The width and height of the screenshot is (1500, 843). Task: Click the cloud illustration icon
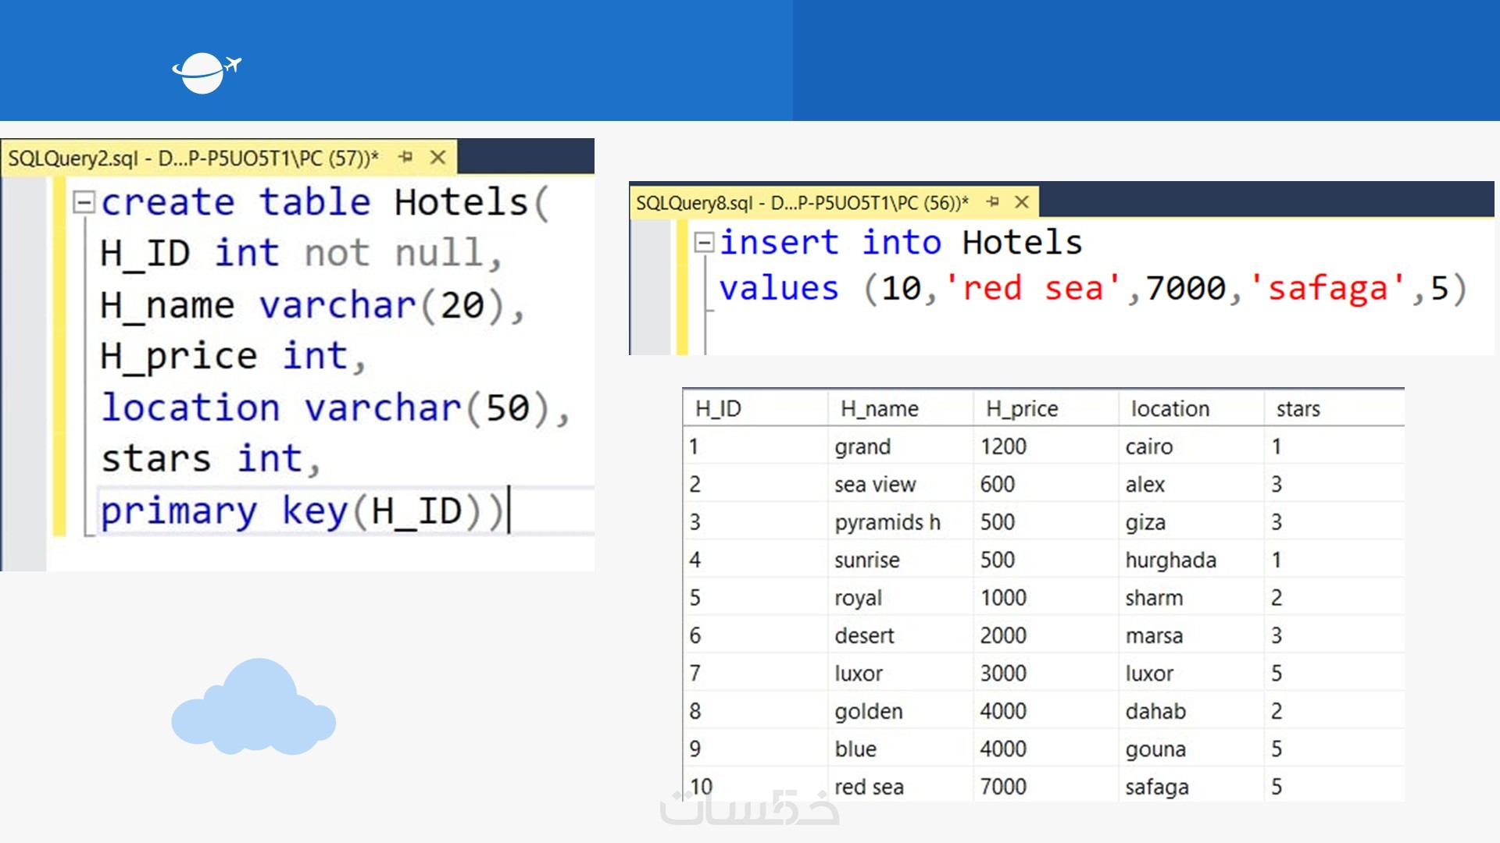click(x=254, y=709)
